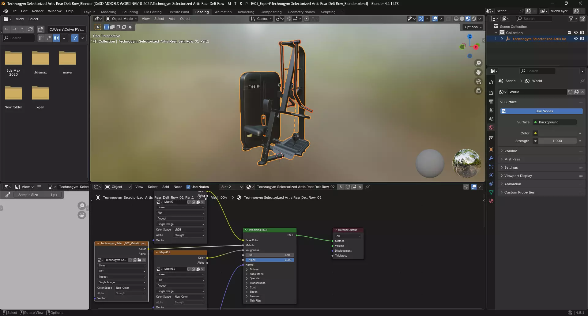Screen dimensions: 588x316
Task: Open the Tool properties tab
Action: pyautogui.click(x=491, y=82)
